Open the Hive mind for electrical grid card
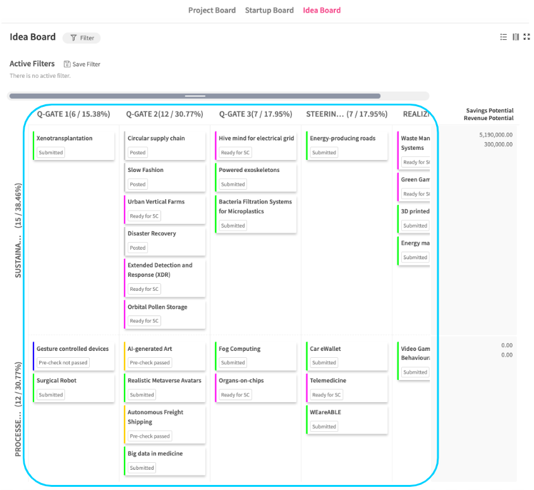 256,138
